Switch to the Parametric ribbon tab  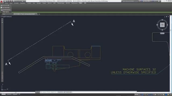coord(23,3)
